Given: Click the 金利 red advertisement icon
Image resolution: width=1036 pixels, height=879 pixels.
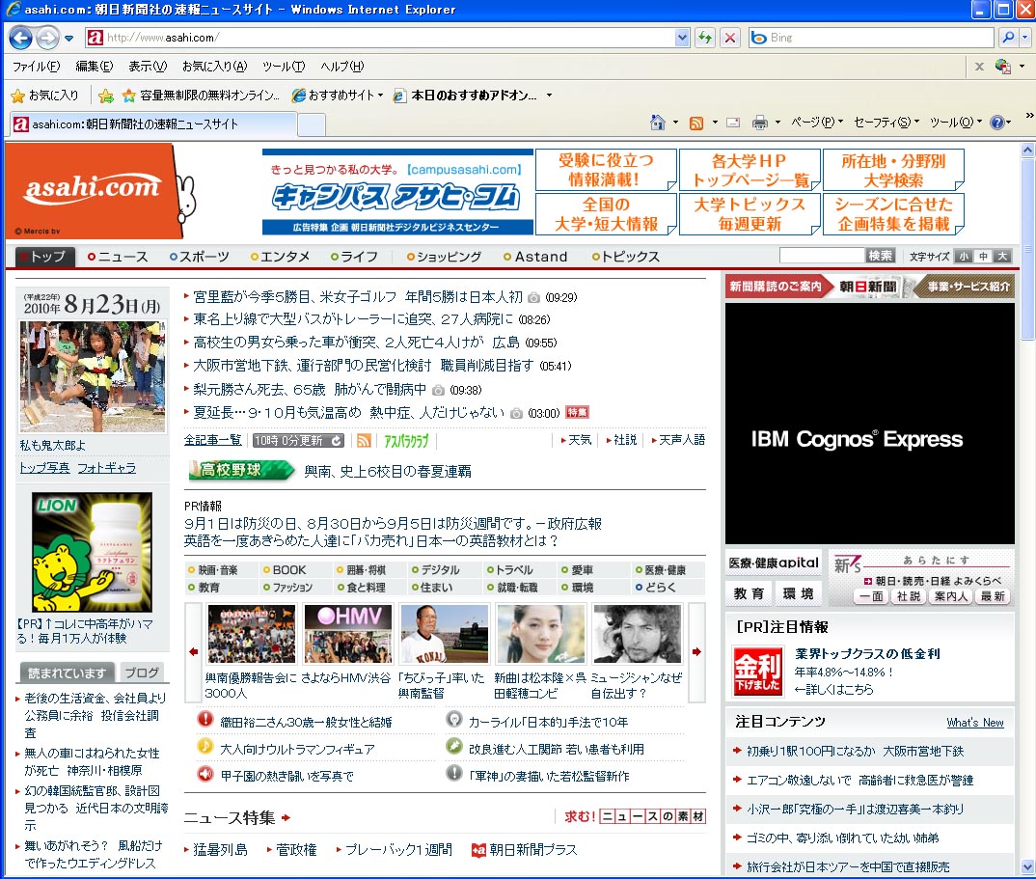Looking at the screenshot, I should pyautogui.click(x=758, y=672).
